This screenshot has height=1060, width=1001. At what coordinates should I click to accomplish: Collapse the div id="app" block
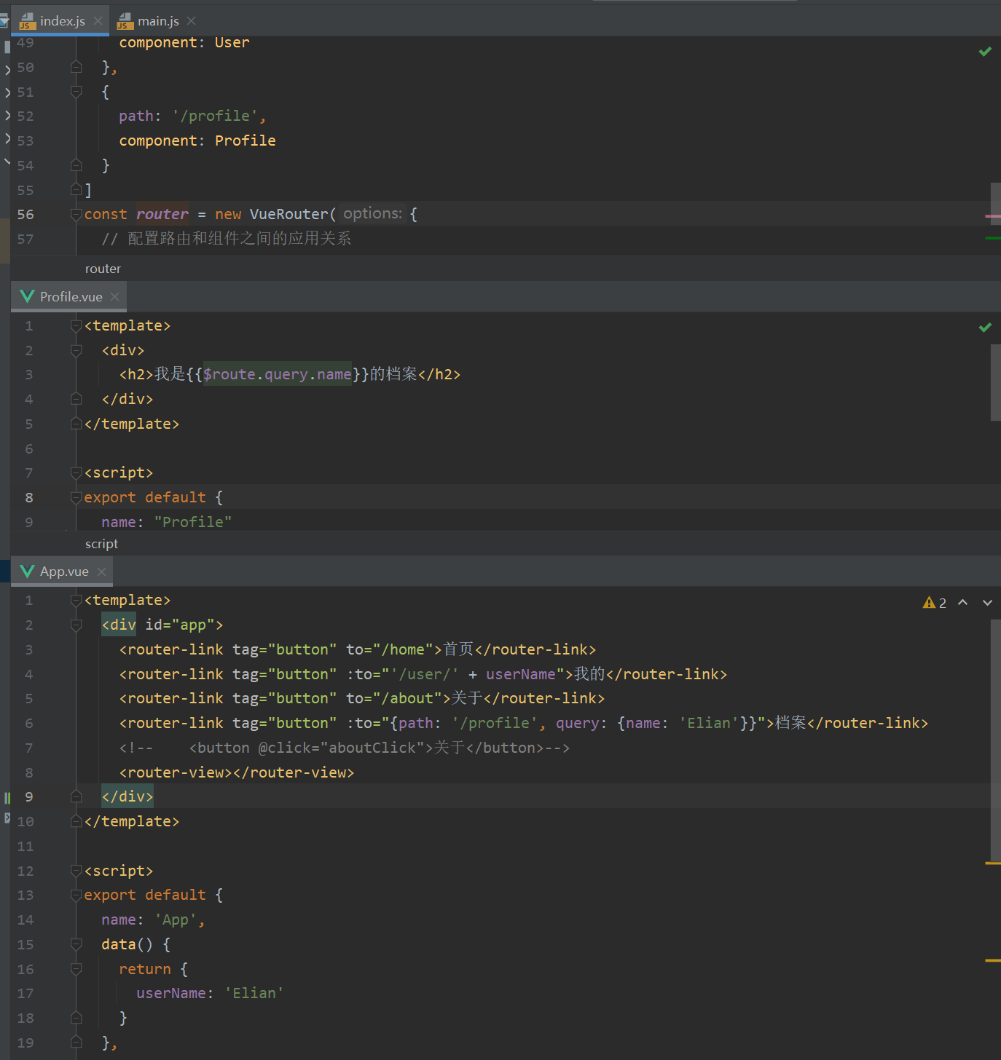76,625
